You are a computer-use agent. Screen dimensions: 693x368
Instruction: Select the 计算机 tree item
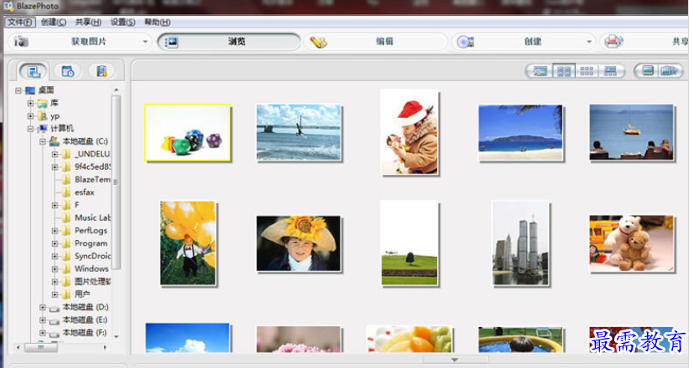[x=61, y=129]
